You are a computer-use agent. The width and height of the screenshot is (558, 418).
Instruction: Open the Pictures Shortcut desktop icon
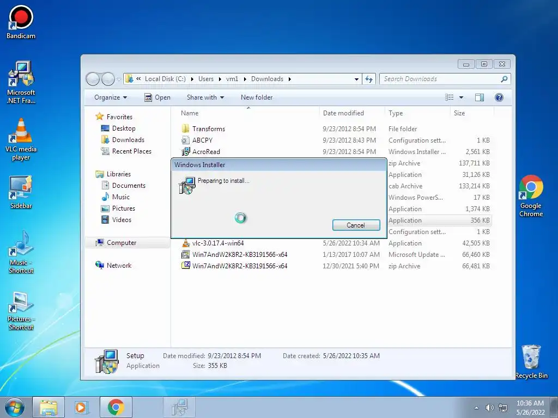[21, 311]
